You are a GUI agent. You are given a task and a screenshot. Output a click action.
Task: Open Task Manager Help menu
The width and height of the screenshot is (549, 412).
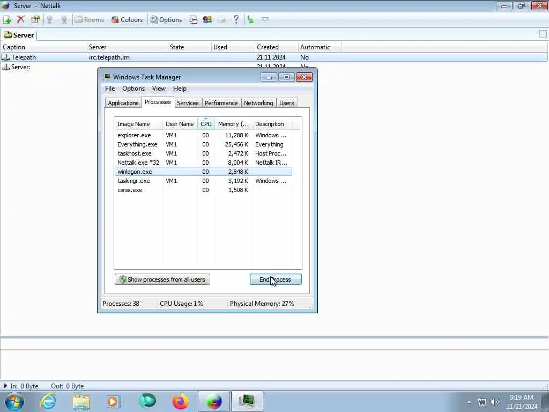(180, 89)
